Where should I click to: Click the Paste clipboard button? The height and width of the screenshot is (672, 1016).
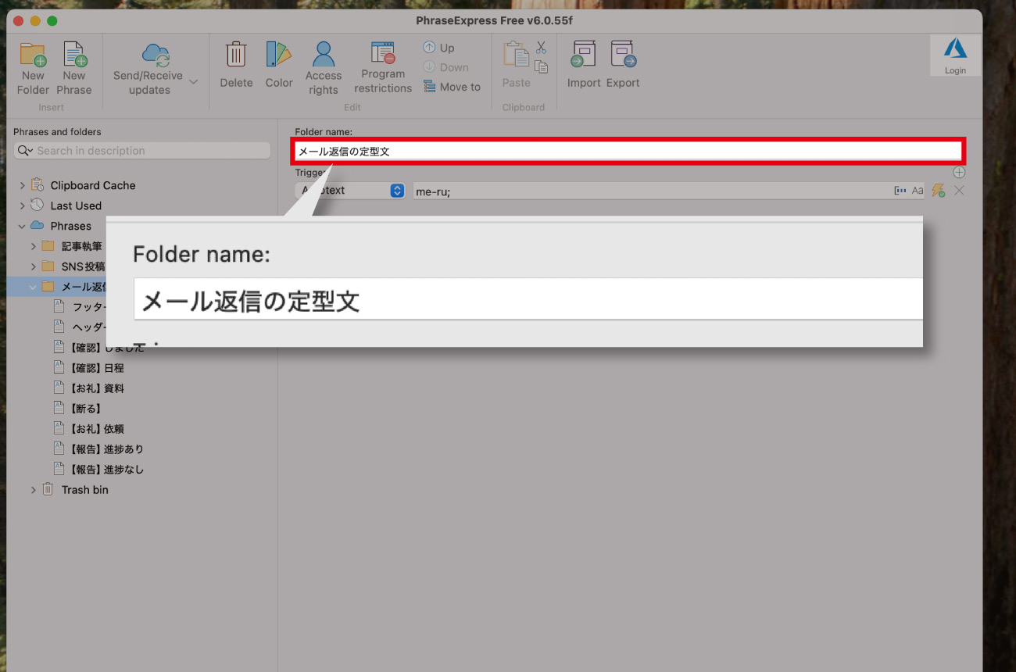tap(517, 65)
